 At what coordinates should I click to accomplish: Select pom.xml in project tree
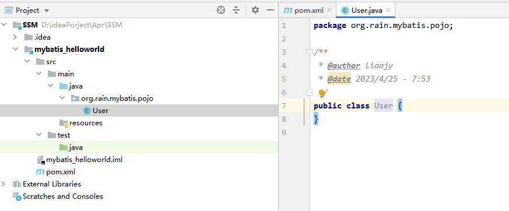coord(61,172)
